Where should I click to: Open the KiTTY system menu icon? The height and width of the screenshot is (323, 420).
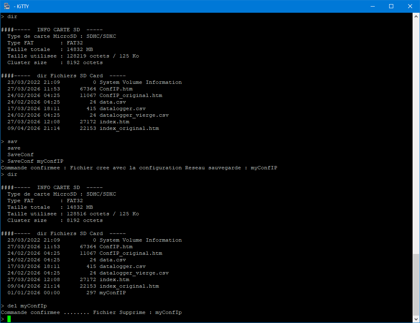pos(7,6)
